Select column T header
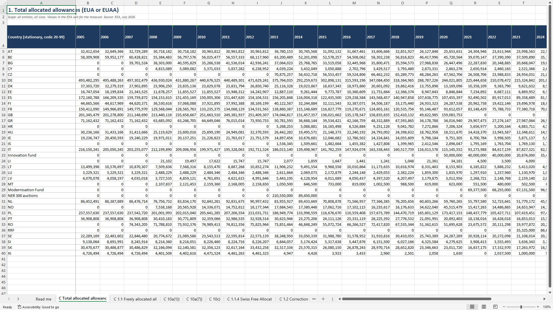Viewport: 553px width, 310px height. (523, 3)
